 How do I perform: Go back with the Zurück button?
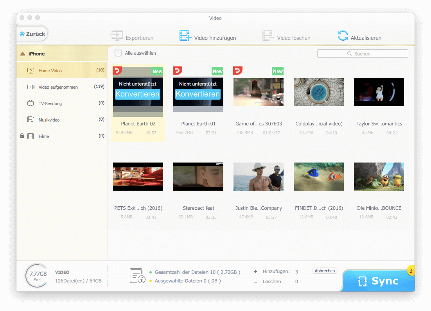[33, 34]
